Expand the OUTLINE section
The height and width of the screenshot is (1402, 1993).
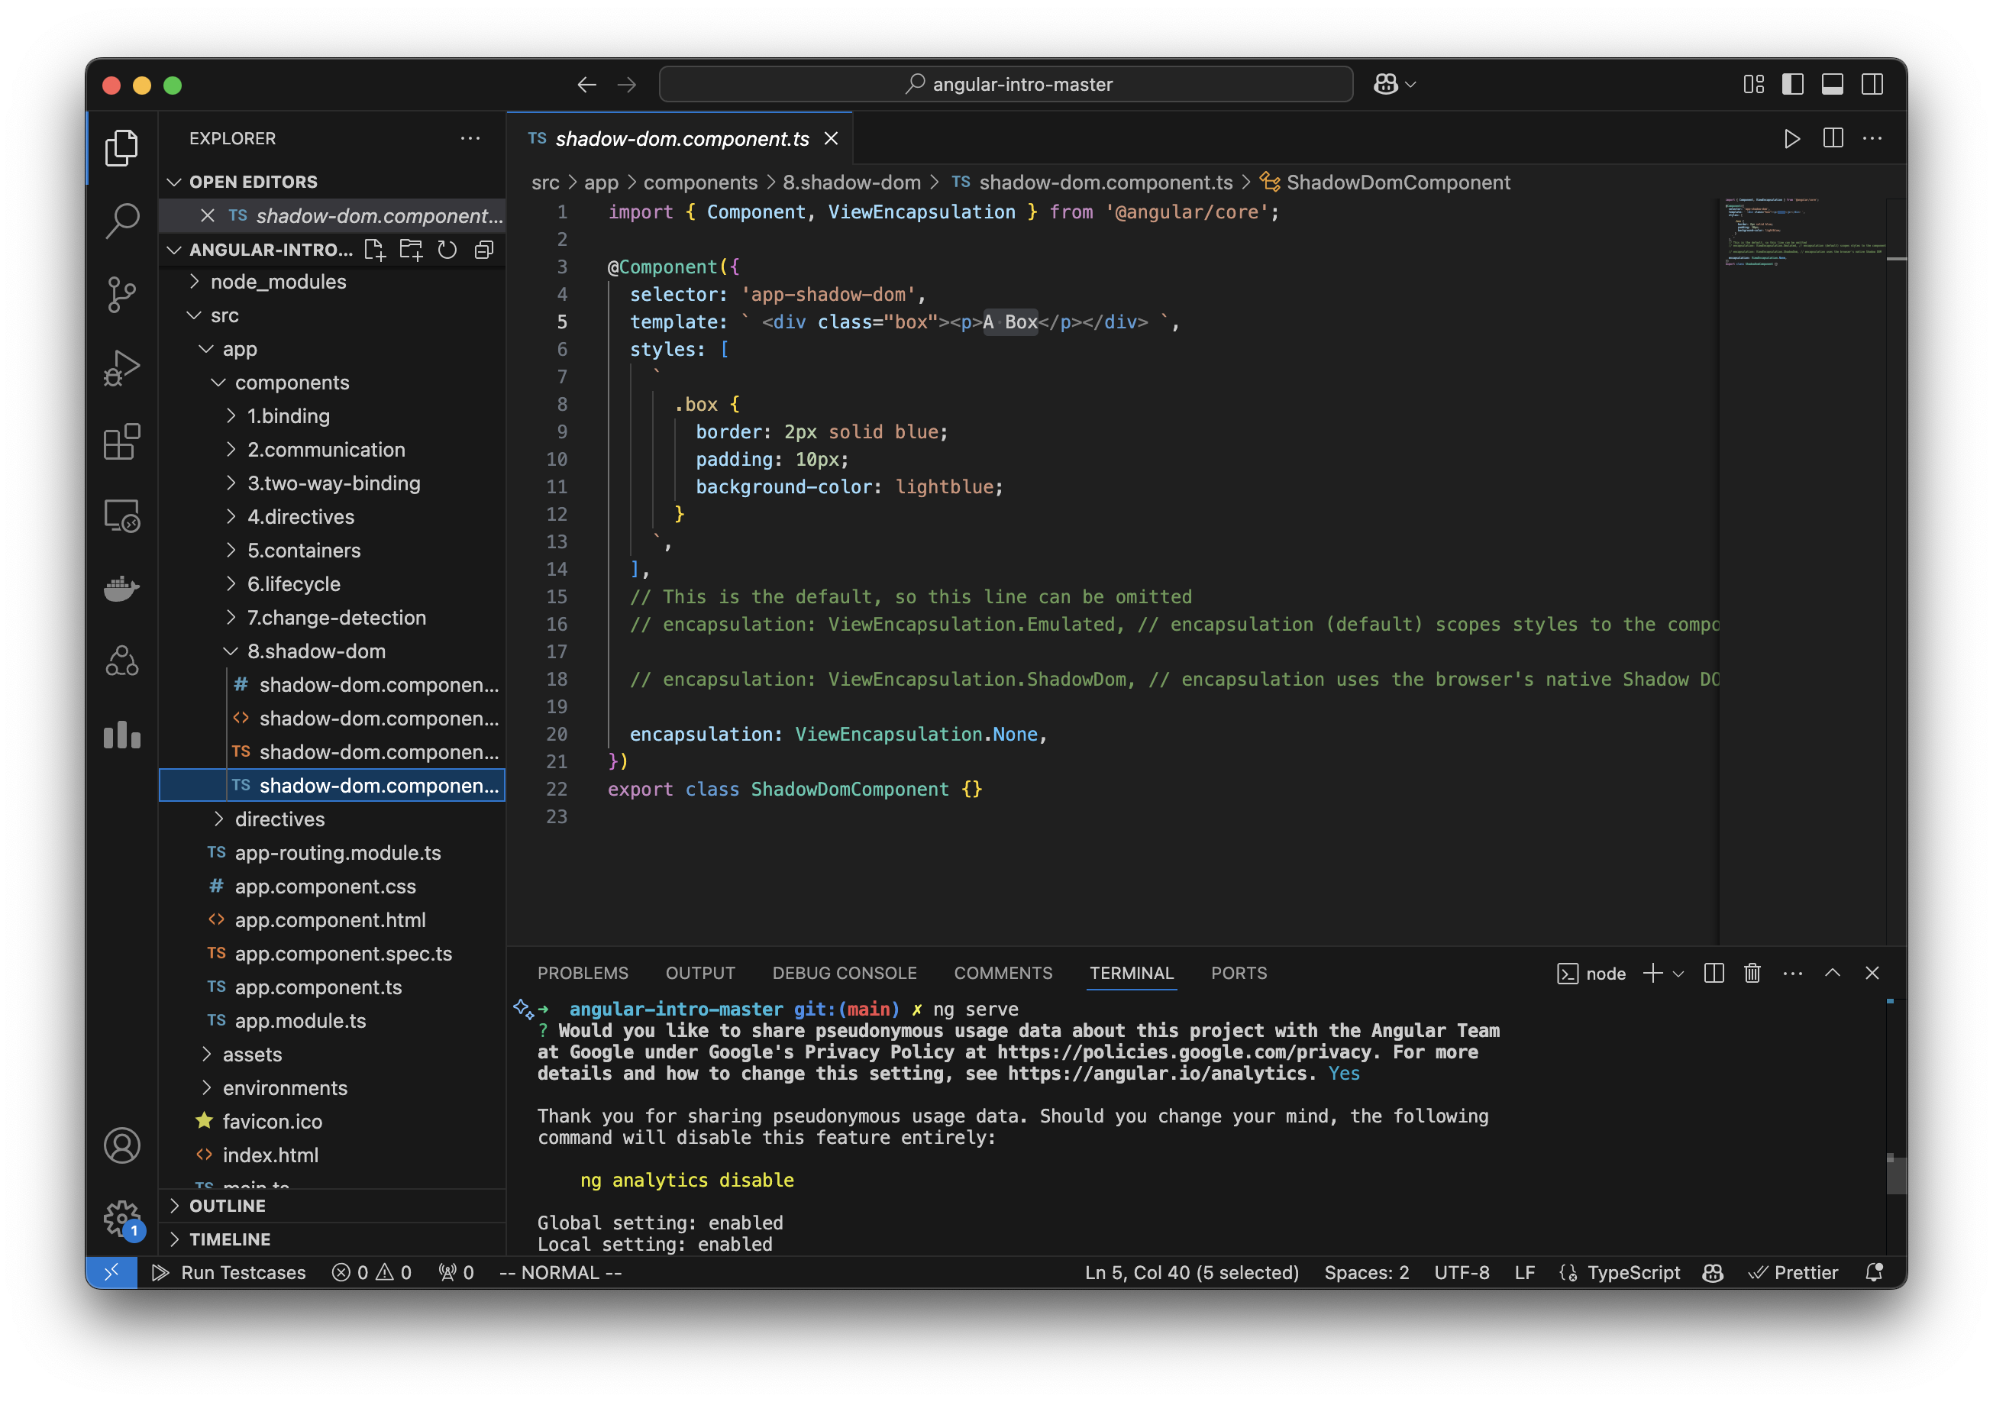click(331, 1206)
